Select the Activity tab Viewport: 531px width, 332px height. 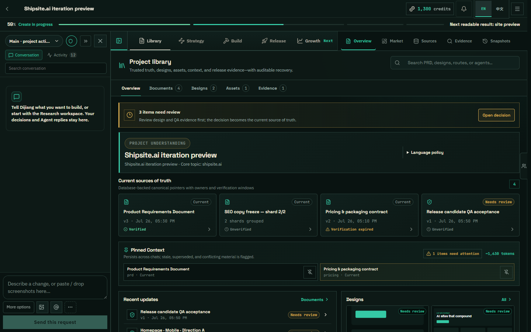[x=62, y=55]
